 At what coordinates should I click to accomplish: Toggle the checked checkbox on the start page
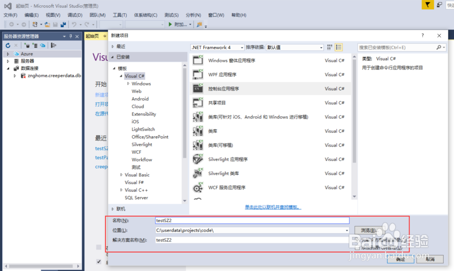(x=99, y=261)
